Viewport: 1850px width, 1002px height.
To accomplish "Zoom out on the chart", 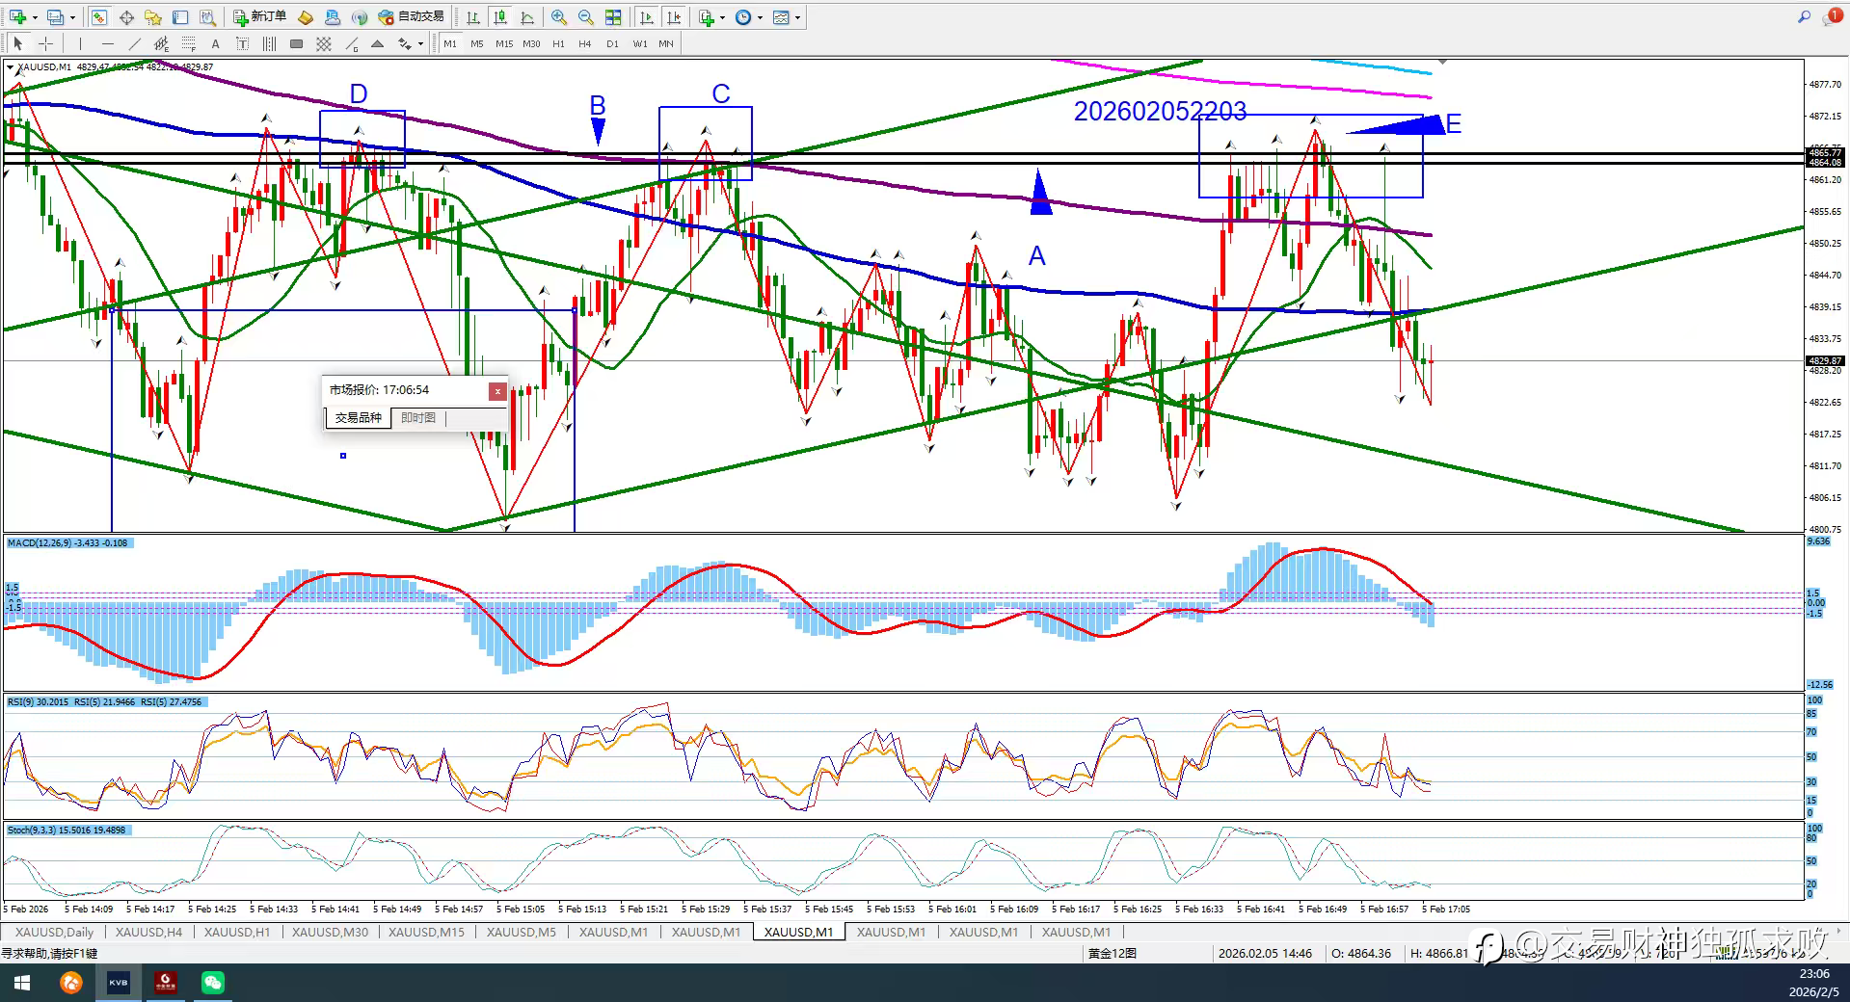I will tap(586, 17).
